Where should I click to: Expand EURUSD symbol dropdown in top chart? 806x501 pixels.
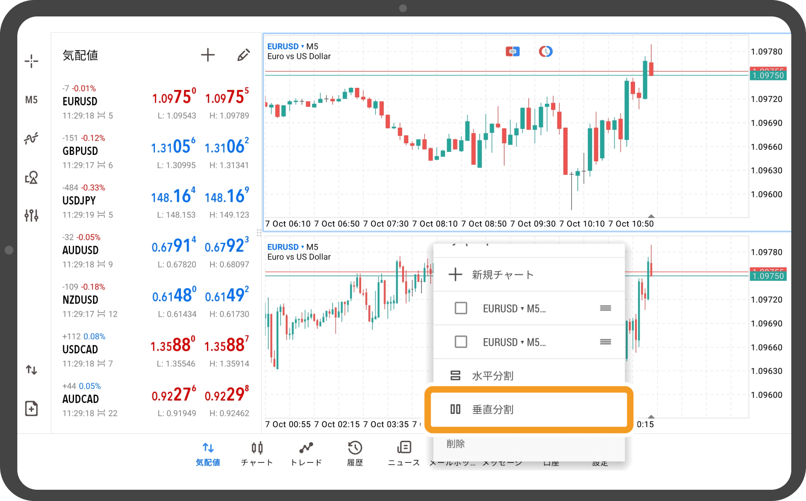(x=286, y=46)
